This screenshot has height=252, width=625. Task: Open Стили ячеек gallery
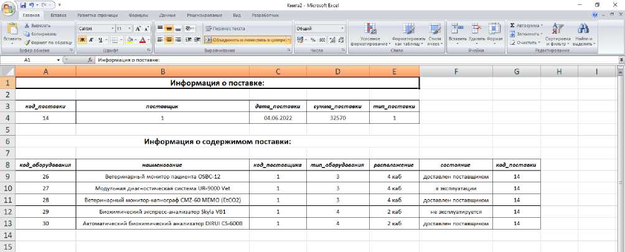pos(435,34)
